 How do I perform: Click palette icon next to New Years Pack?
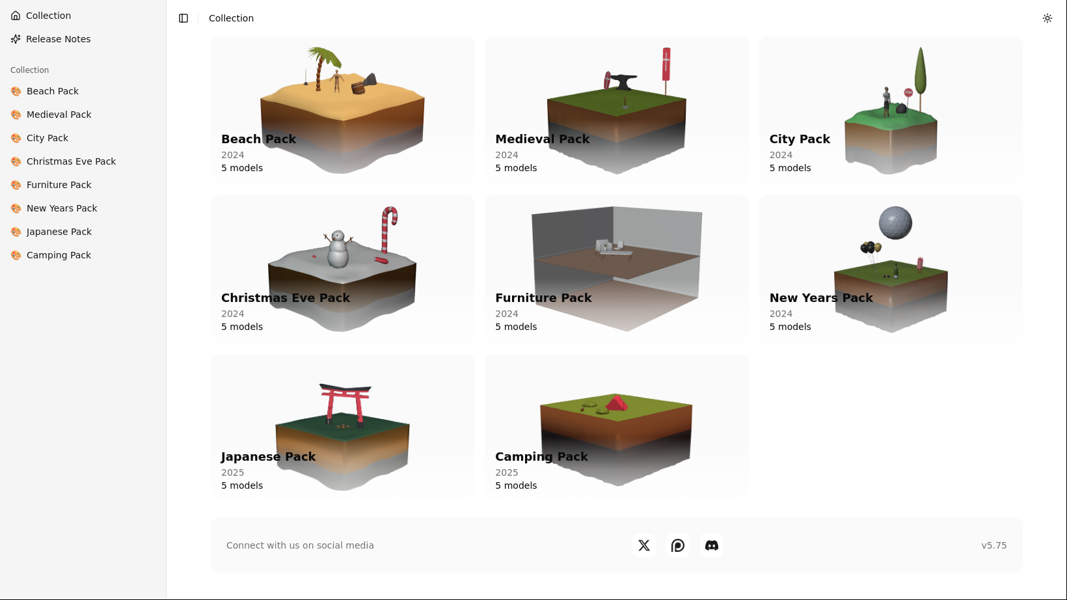pos(16,208)
